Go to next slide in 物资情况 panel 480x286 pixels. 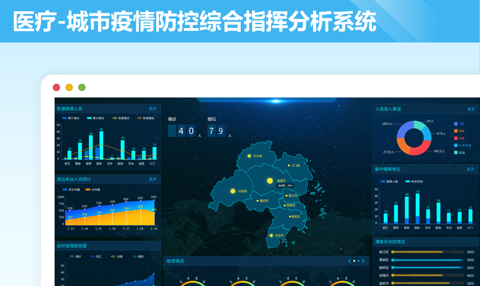point(363,261)
